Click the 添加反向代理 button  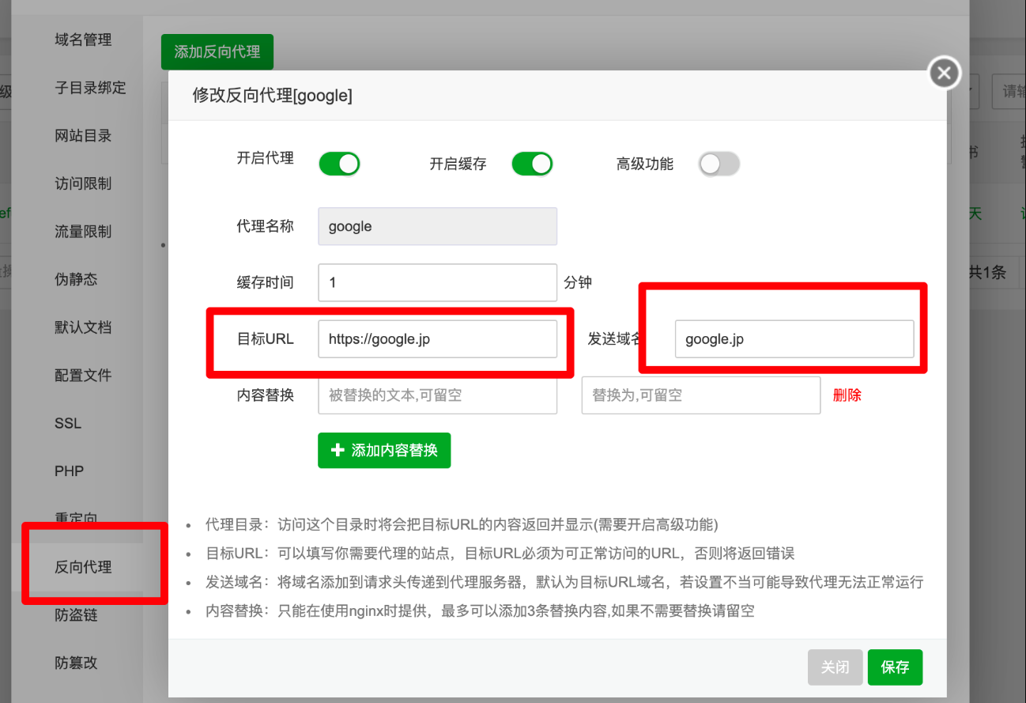(217, 51)
